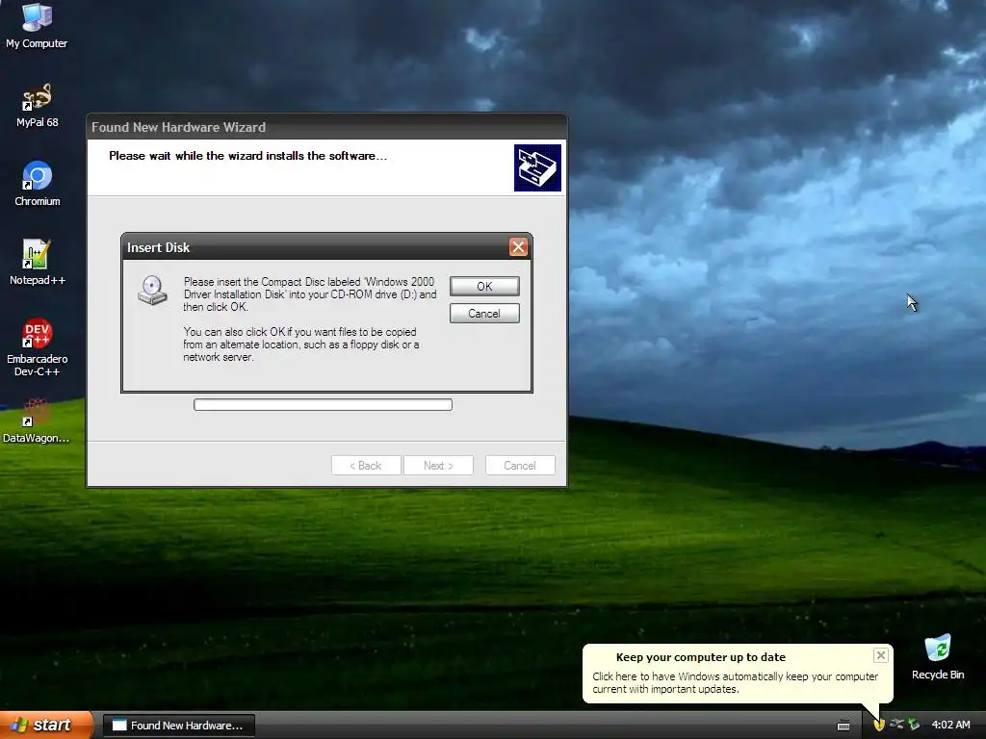Open the on-screen keyboard tray icon
Screen dimensions: 986x739
coord(843,726)
